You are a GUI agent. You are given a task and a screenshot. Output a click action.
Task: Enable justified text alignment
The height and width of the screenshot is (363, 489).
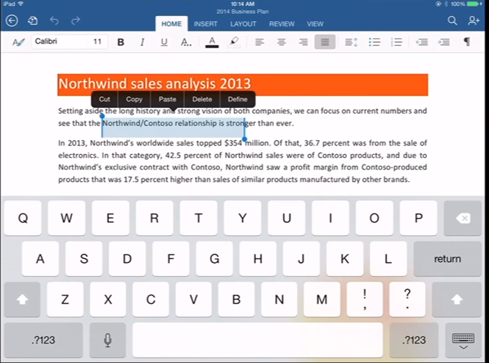coord(325,42)
